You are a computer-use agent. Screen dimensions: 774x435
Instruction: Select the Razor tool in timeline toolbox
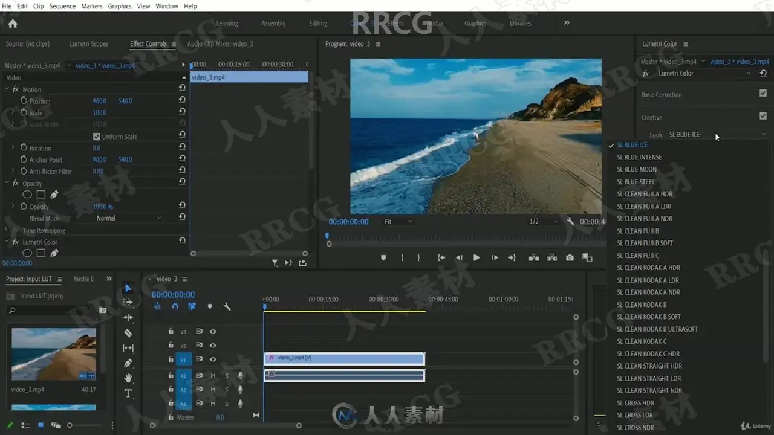[x=128, y=333]
